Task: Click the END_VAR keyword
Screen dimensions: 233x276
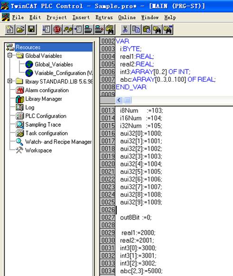Action: pyautogui.click(x=131, y=87)
